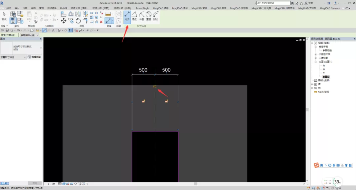Click the Mirror pick axis tool icon

tap(78, 14)
